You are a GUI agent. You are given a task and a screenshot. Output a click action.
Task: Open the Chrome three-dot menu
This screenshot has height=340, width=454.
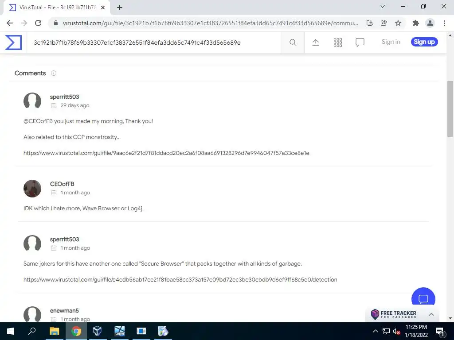point(444,23)
